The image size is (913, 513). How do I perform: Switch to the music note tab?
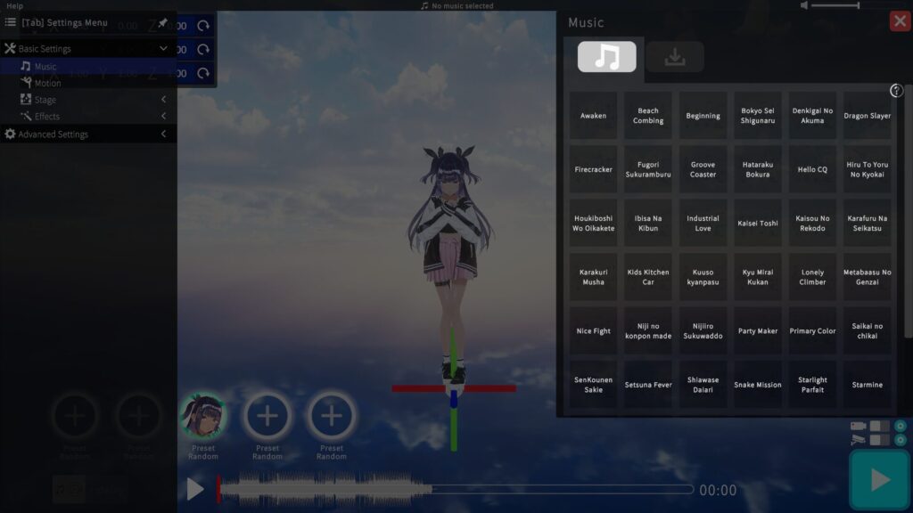point(606,56)
